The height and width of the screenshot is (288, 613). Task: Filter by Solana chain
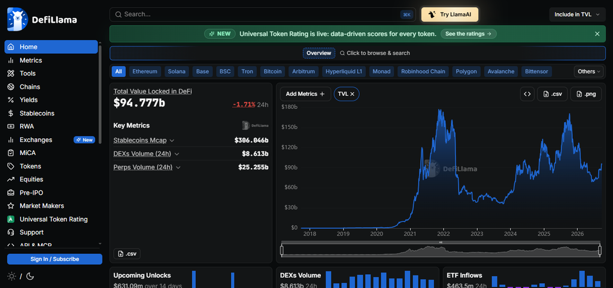[x=177, y=71]
